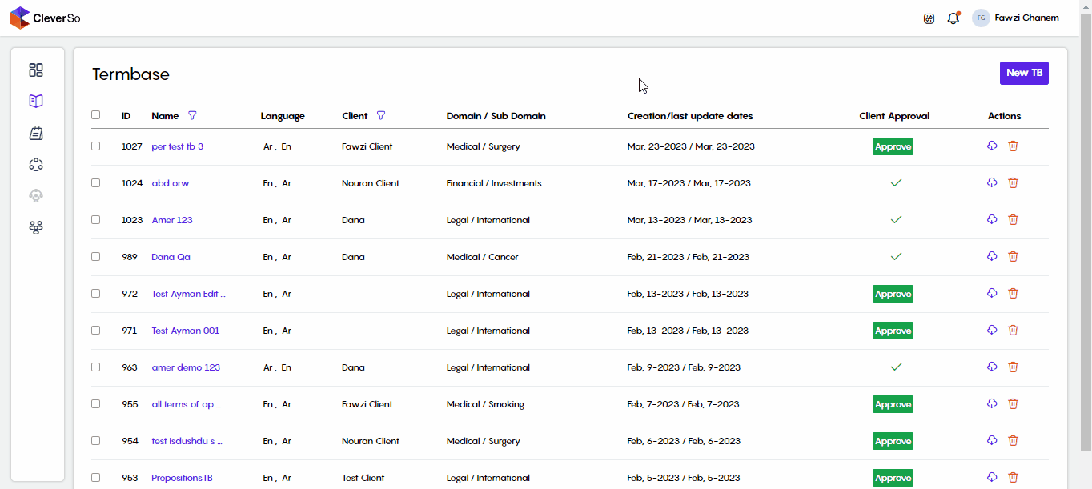Check the row with ID 972

coord(96,294)
